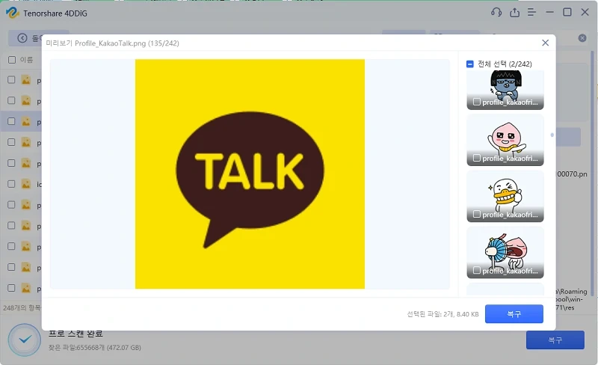Image resolution: width=598 pixels, height=365 pixels.
Task: Click image file icon in the 'ic' row
Action: click(26, 184)
